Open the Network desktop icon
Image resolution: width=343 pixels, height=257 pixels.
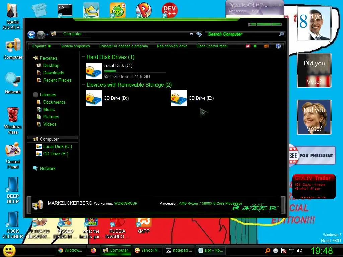tap(13, 83)
